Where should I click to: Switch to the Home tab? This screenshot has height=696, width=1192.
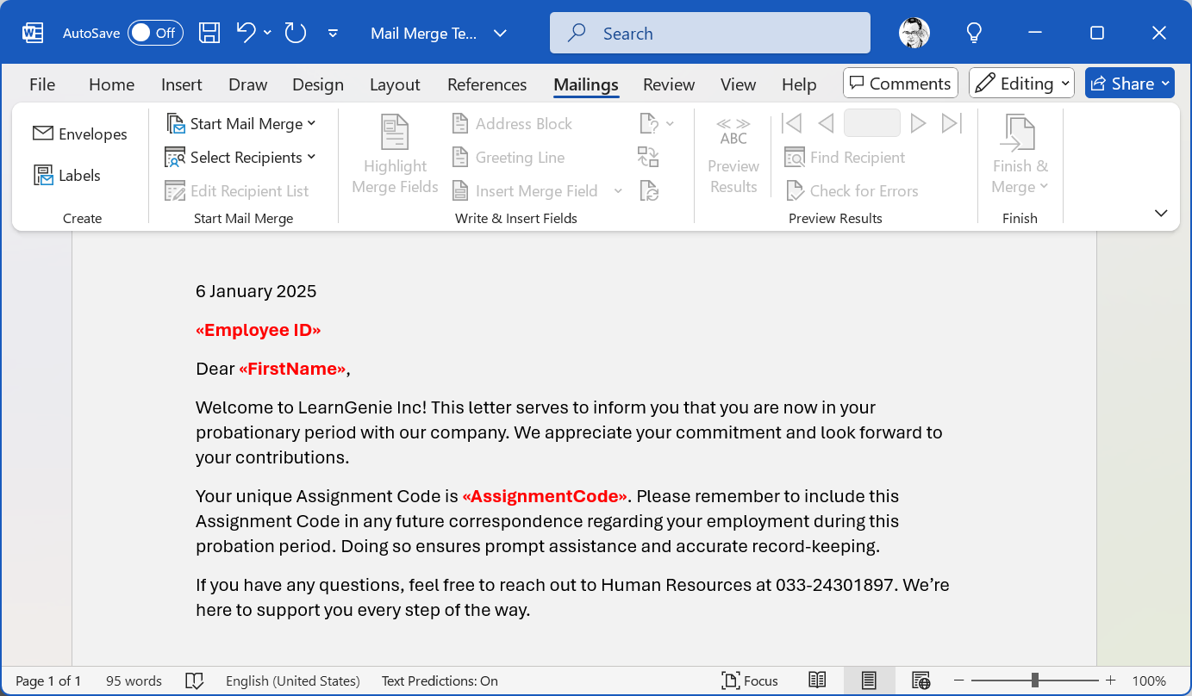tap(112, 84)
